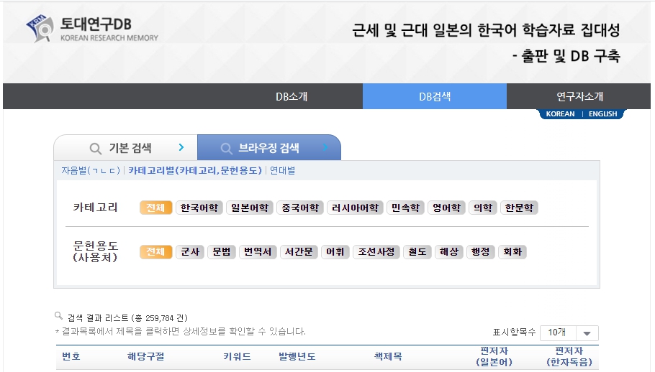Open the DB소개 menu
655x372 pixels.
pos(291,96)
